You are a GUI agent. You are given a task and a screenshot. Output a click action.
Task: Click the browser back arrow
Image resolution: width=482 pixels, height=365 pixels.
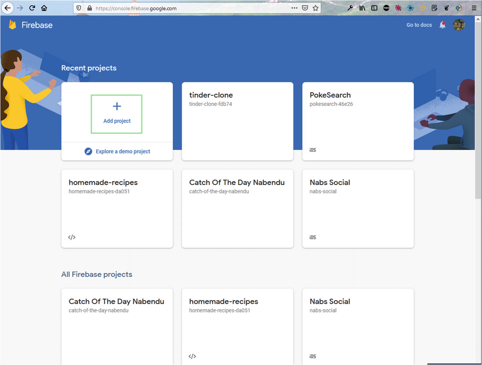8,8
